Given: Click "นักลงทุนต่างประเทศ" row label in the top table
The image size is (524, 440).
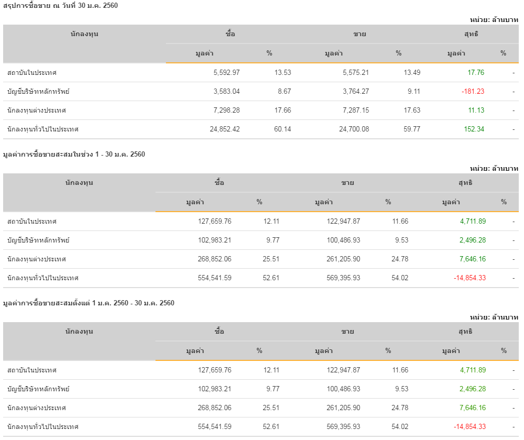Looking at the screenshot, I should pyautogui.click(x=37, y=111).
